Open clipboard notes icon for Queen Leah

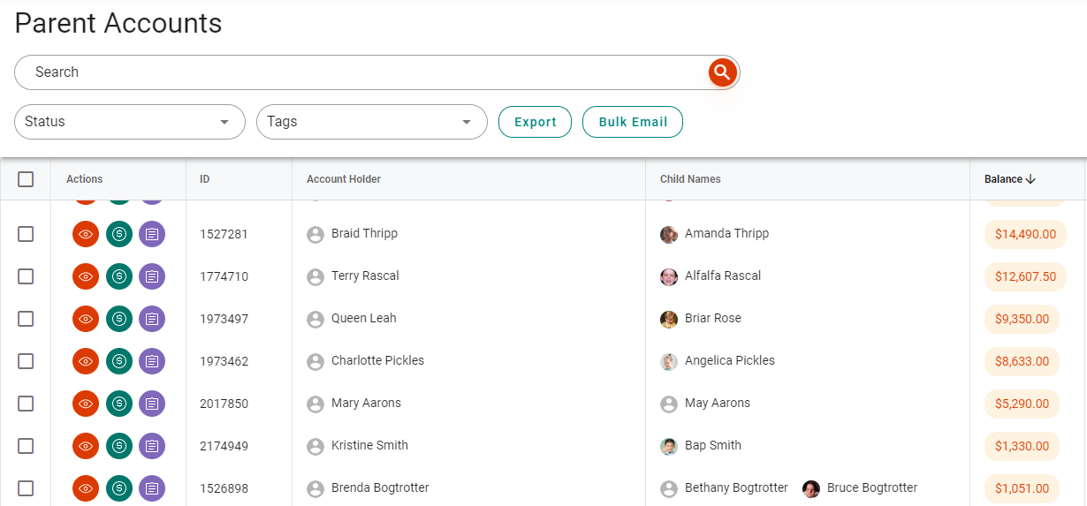tap(152, 319)
